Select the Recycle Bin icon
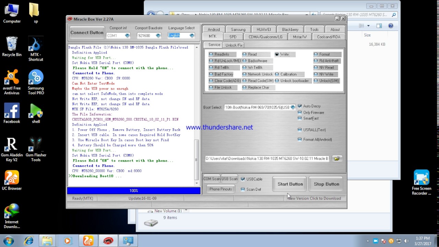 [12, 47]
